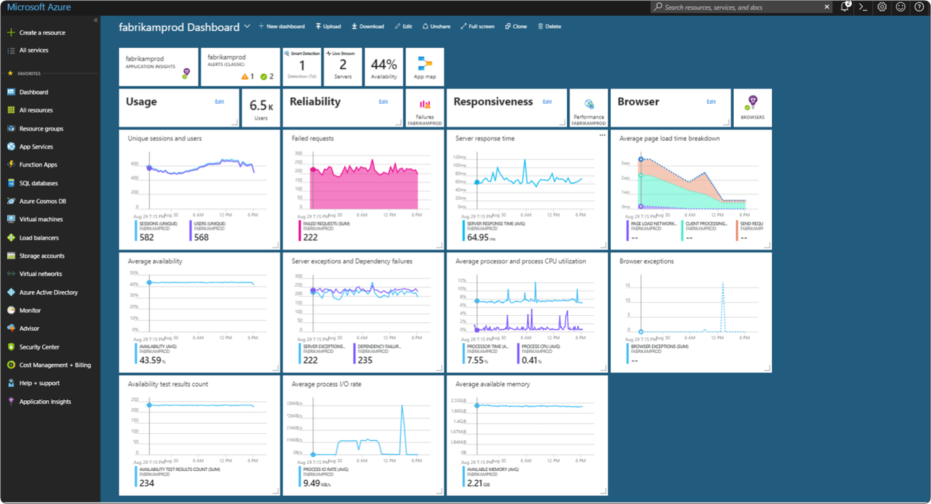Click Average process I/O rate title

click(x=327, y=384)
